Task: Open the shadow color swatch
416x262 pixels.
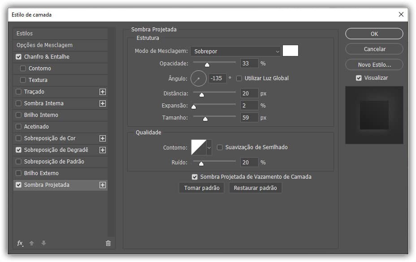Action: coord(290,51)
